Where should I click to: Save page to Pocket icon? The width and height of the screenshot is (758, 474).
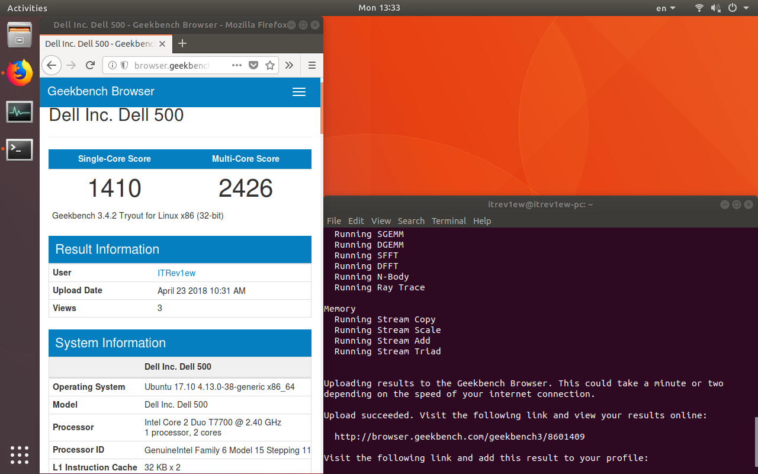pos(253,65)
